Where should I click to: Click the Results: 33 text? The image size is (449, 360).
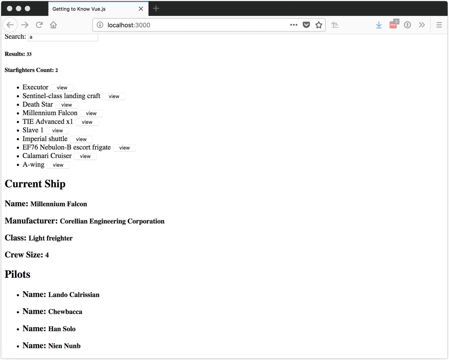point(18,54)
